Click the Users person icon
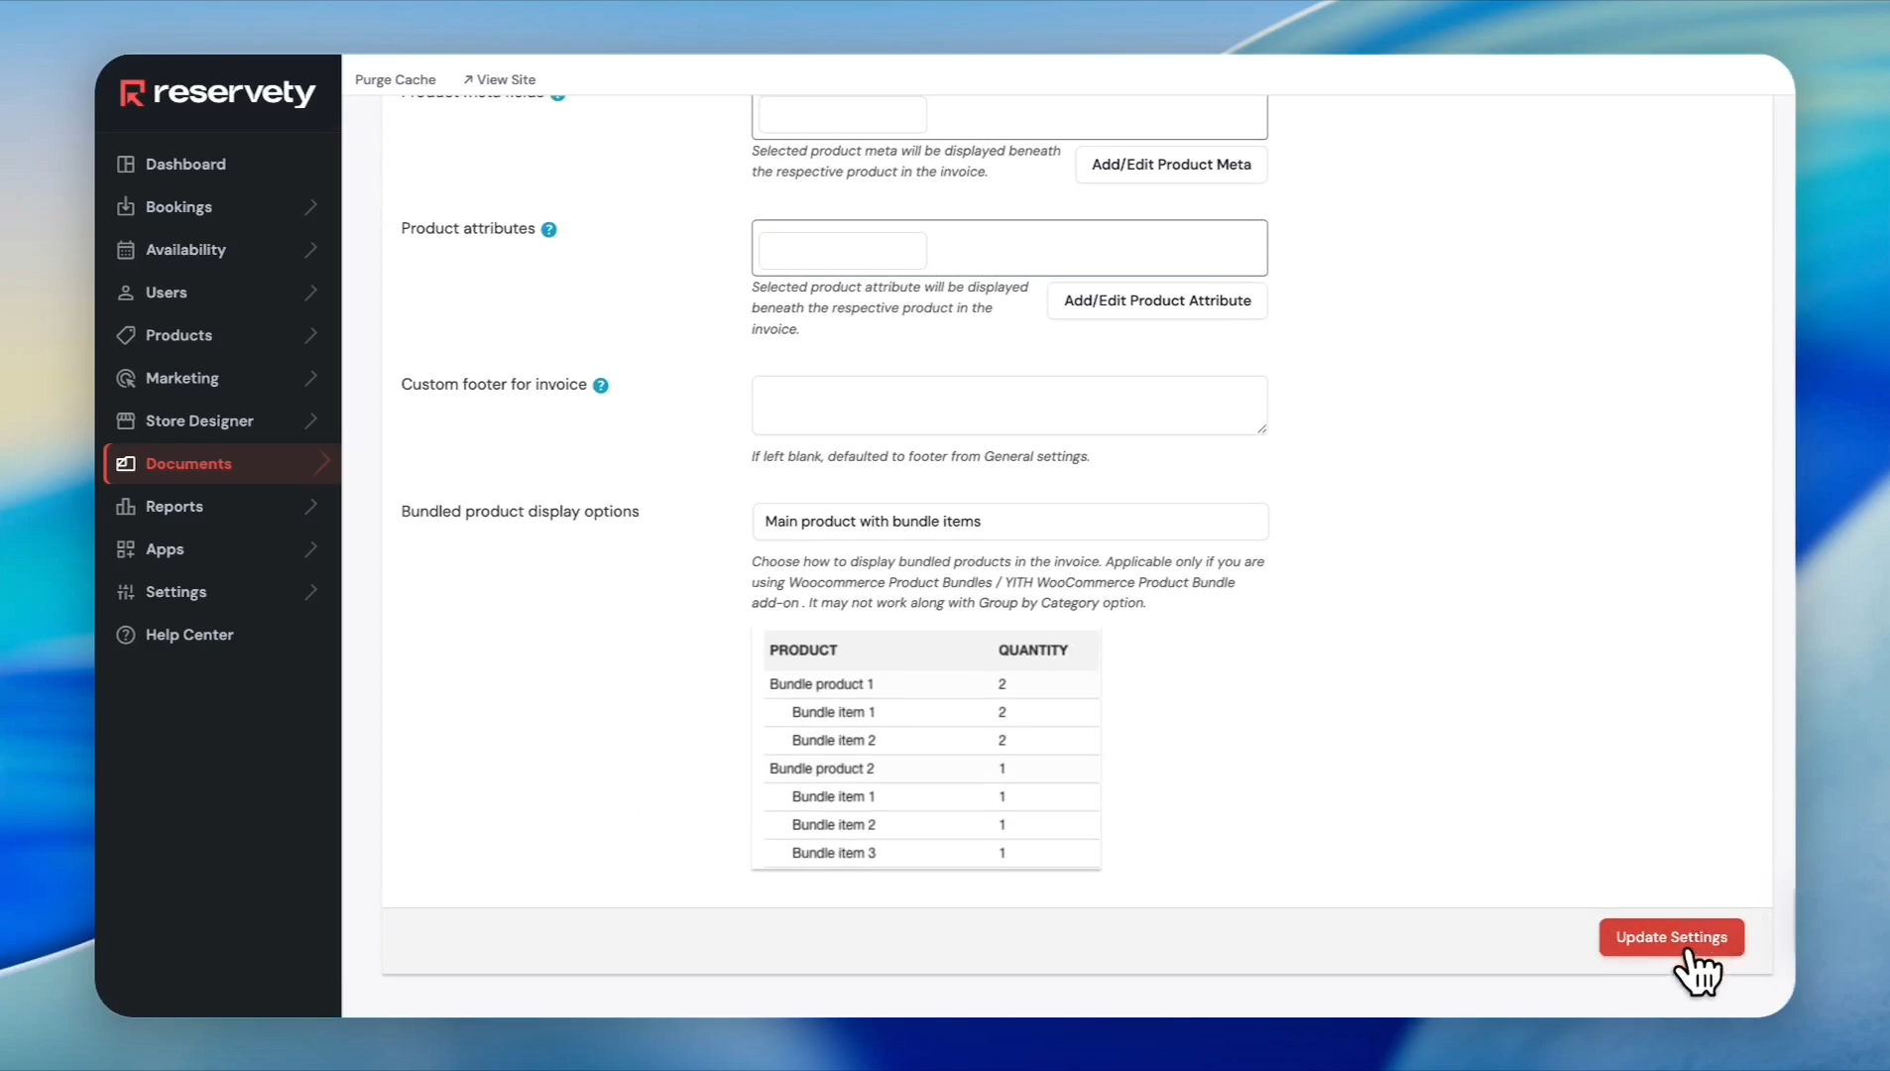1890x1071 pixels. [126, 293]
